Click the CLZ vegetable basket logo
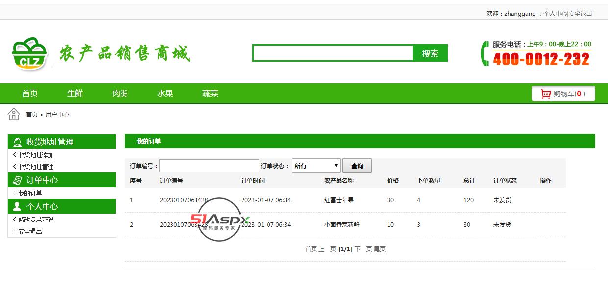 [x=30, y=53]
